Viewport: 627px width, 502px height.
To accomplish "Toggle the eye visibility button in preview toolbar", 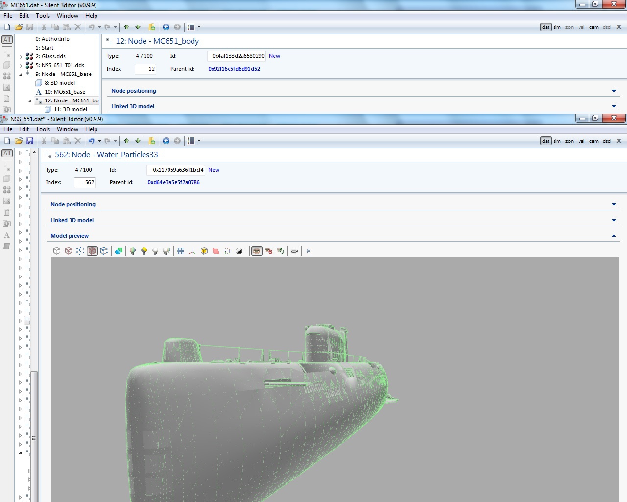I will pyautogui.click(x=257, y=251).
